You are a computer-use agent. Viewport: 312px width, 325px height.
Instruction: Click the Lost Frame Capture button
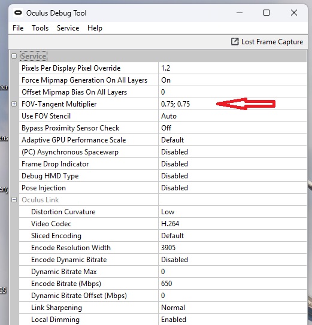pos(267,42)
